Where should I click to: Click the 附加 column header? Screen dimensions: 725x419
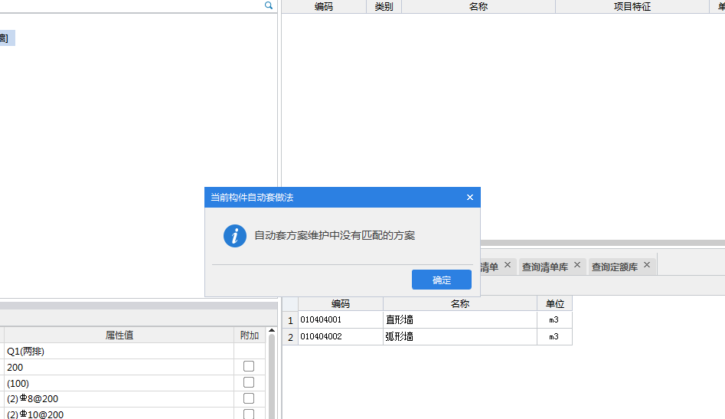(250, 336)
